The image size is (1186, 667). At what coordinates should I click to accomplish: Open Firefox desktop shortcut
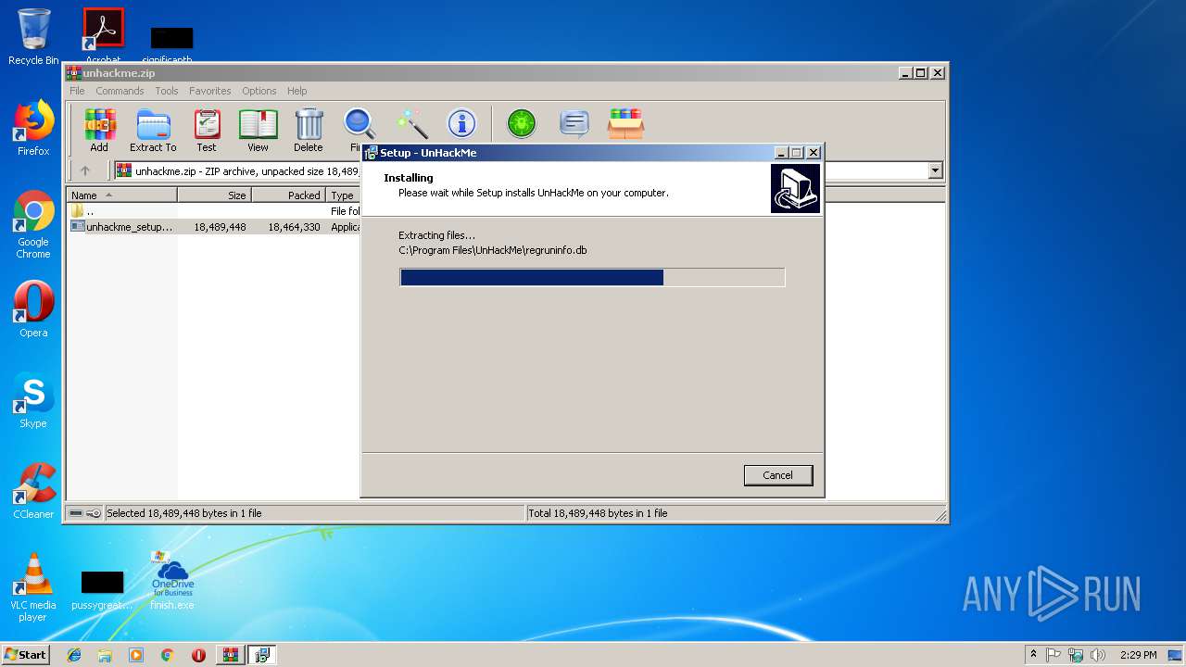coord(33,128)
